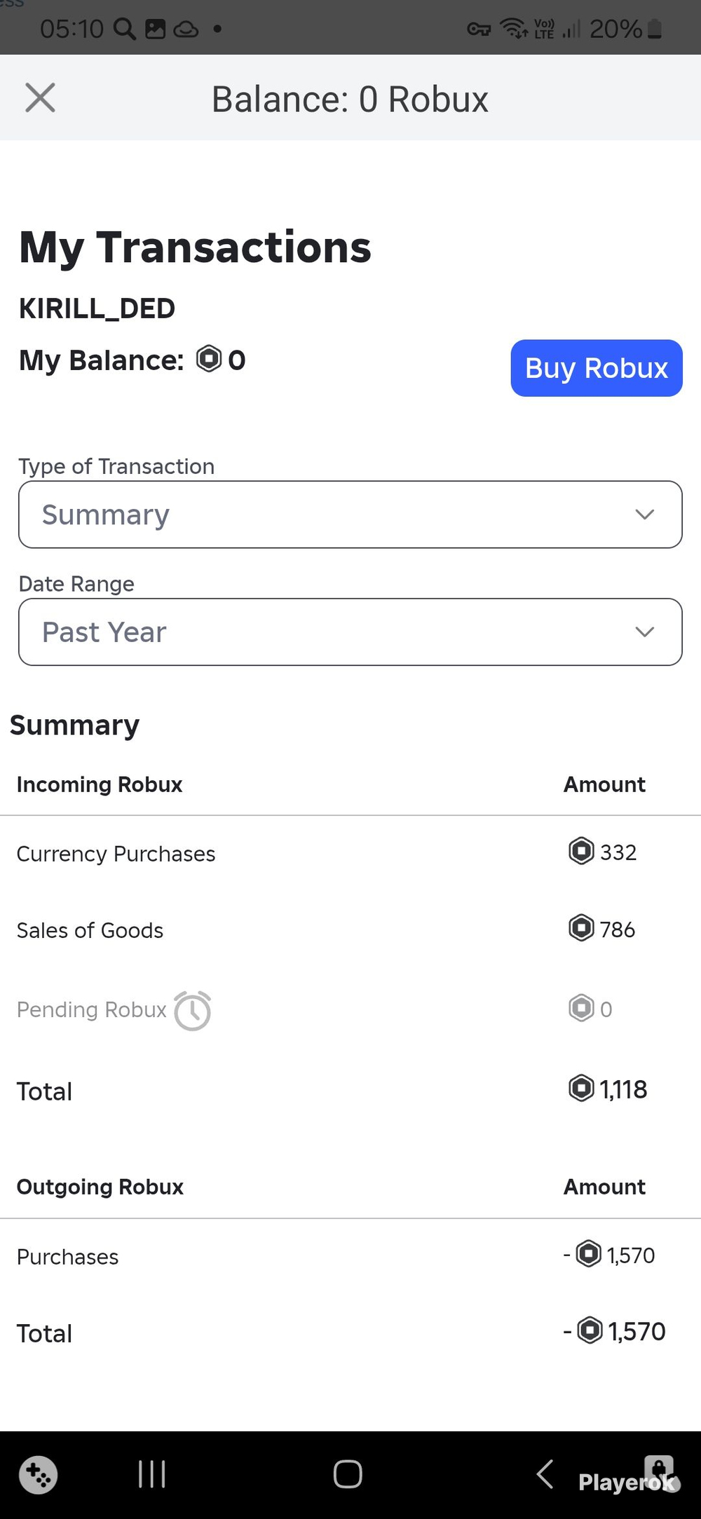Viewport: 701px width, 1519px height.
Task: Open the game controller icon in navigation bar
Action: pyautogui.click(x=39, y=1475)
